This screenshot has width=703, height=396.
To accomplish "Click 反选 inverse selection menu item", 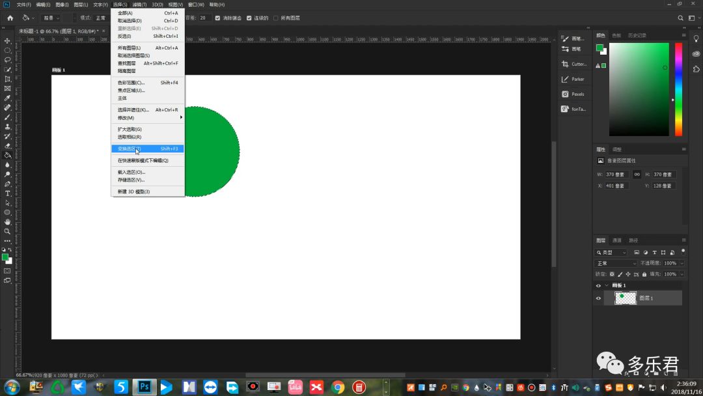I will point(148,36).
